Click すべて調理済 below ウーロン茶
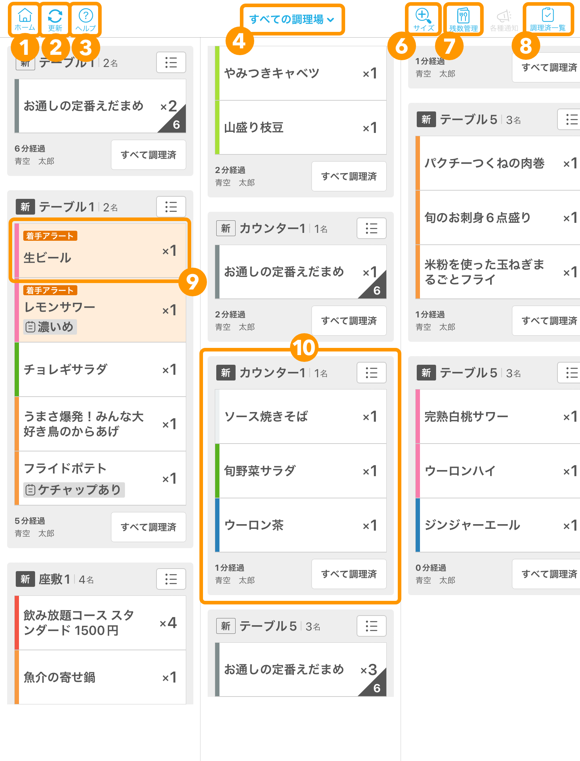The width and height of the screenshot is (580, 761). [349, 574]
